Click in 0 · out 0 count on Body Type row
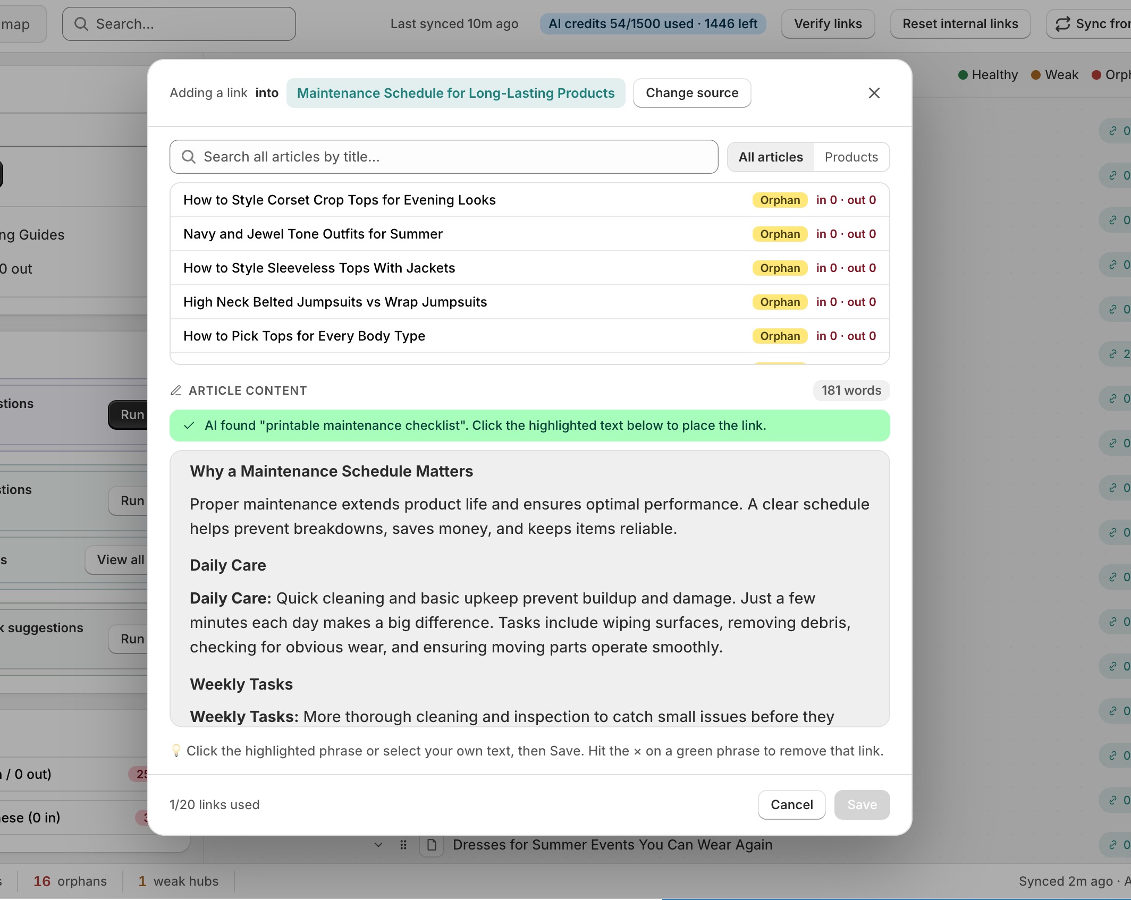 (846, 336)
